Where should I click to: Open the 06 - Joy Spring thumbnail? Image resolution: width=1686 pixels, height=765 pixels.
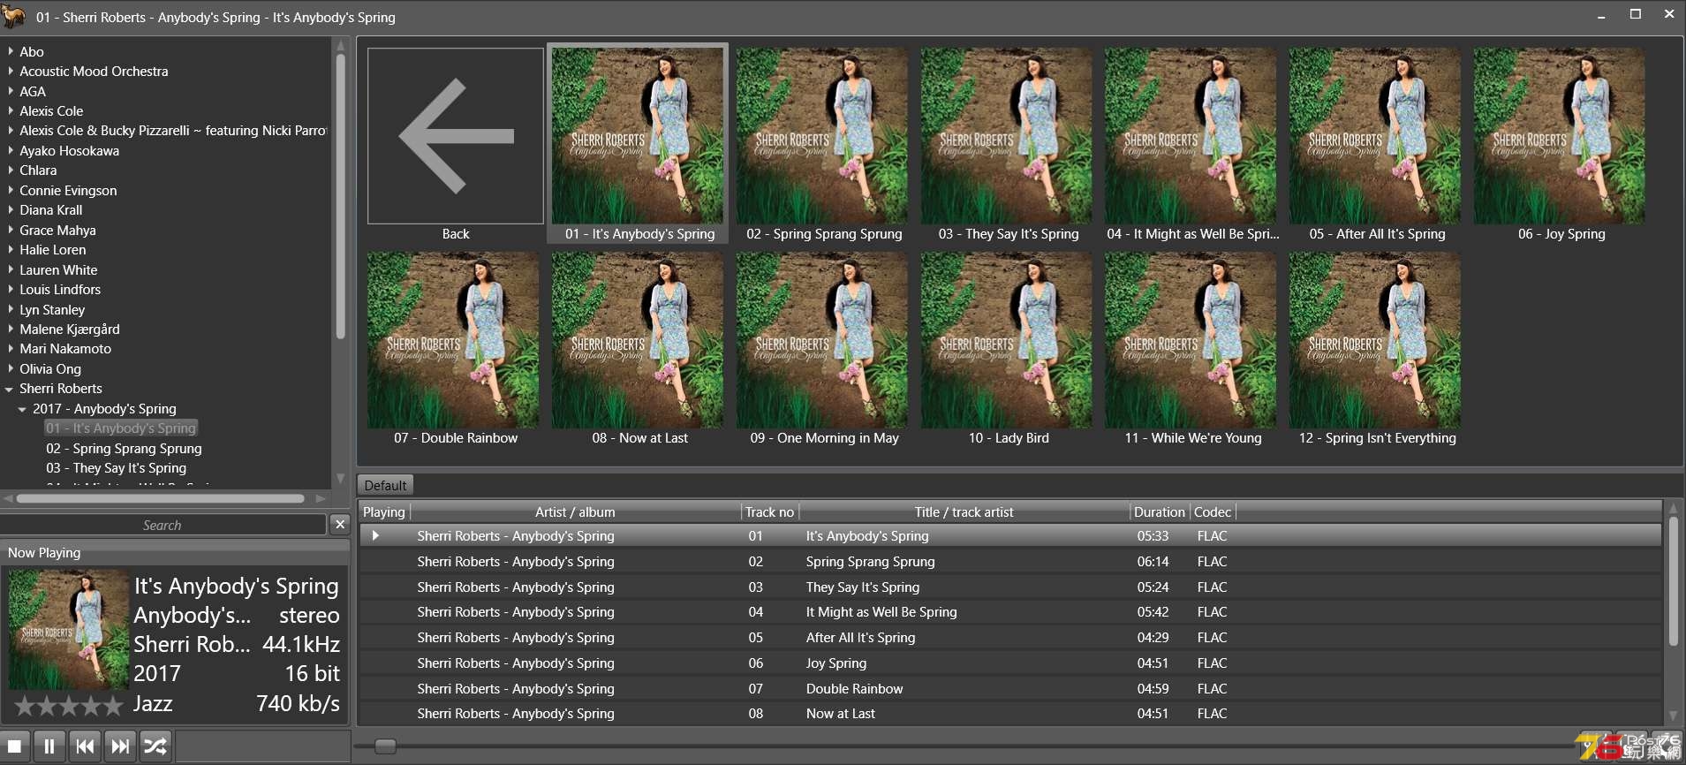coord(1560,136)
